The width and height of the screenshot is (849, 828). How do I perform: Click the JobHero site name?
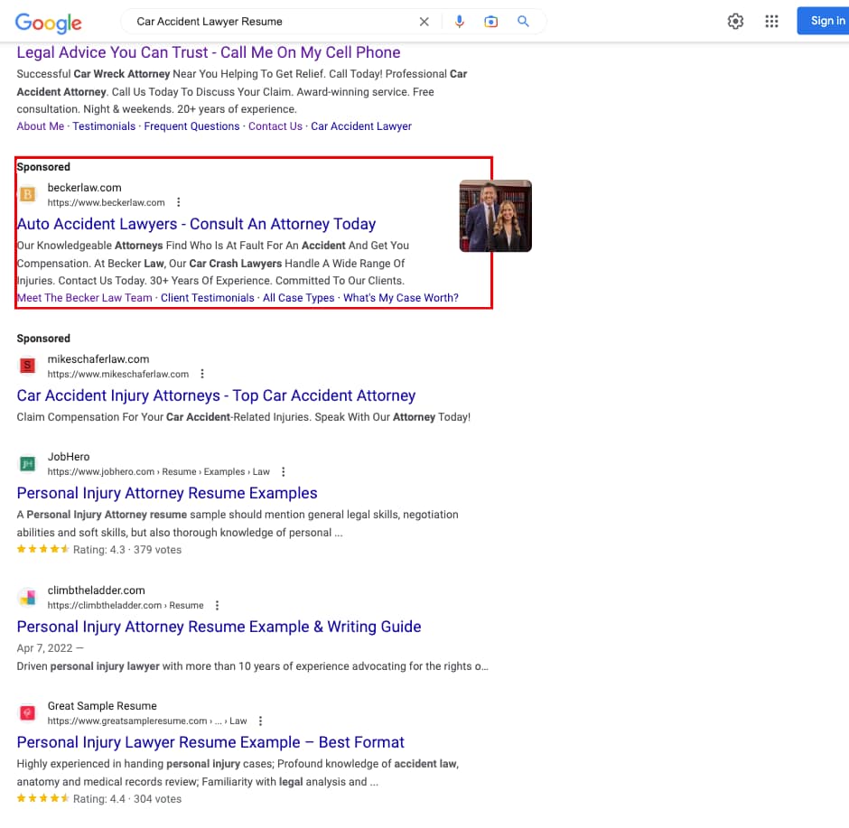(69, 457)
